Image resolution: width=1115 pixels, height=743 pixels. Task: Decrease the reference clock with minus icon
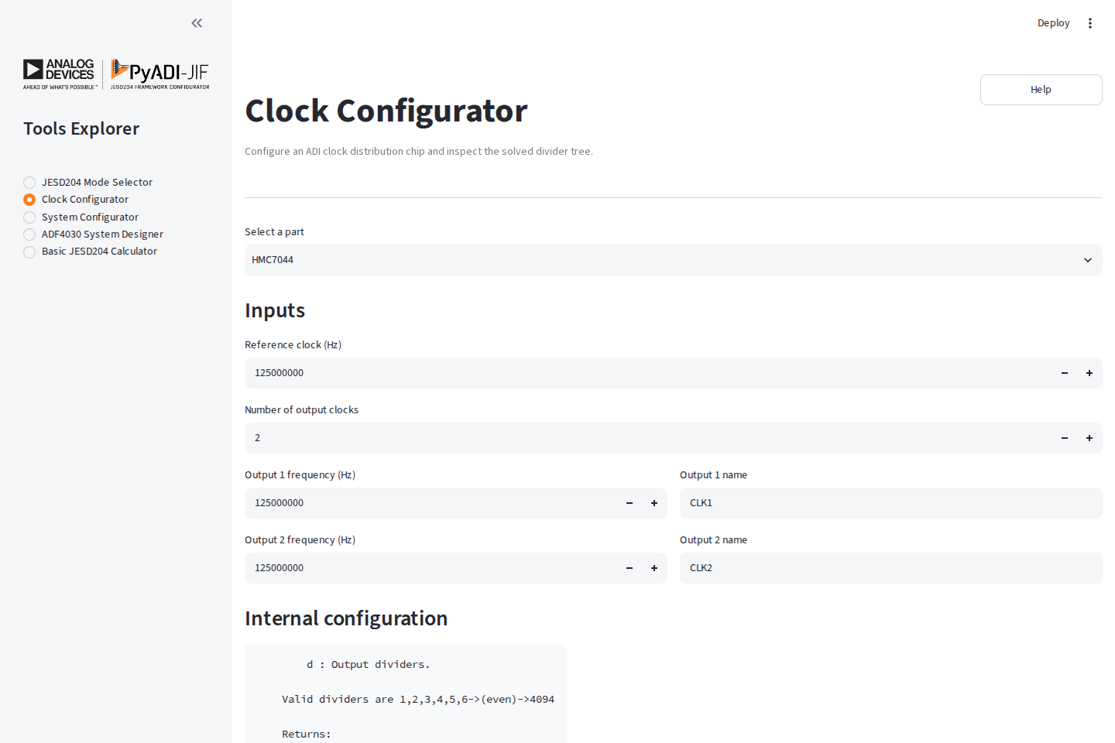1065,373
